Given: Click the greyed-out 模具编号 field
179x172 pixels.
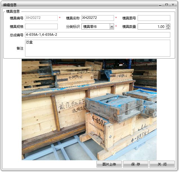Looking at the screenshot, I should tap(41, 18).
